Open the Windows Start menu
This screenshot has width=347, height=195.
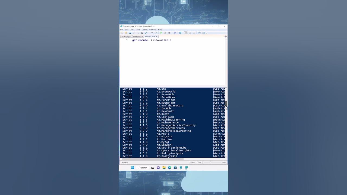click(x=133, y=168)
